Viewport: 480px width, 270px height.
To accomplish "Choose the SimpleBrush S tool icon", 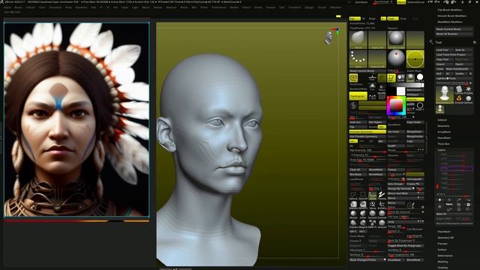I will point(459,99).
